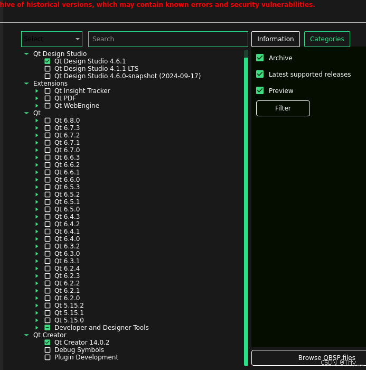366x370 pixels.
Task: Select the Qt 6.7.2 row label
Action: coord(67,135)
